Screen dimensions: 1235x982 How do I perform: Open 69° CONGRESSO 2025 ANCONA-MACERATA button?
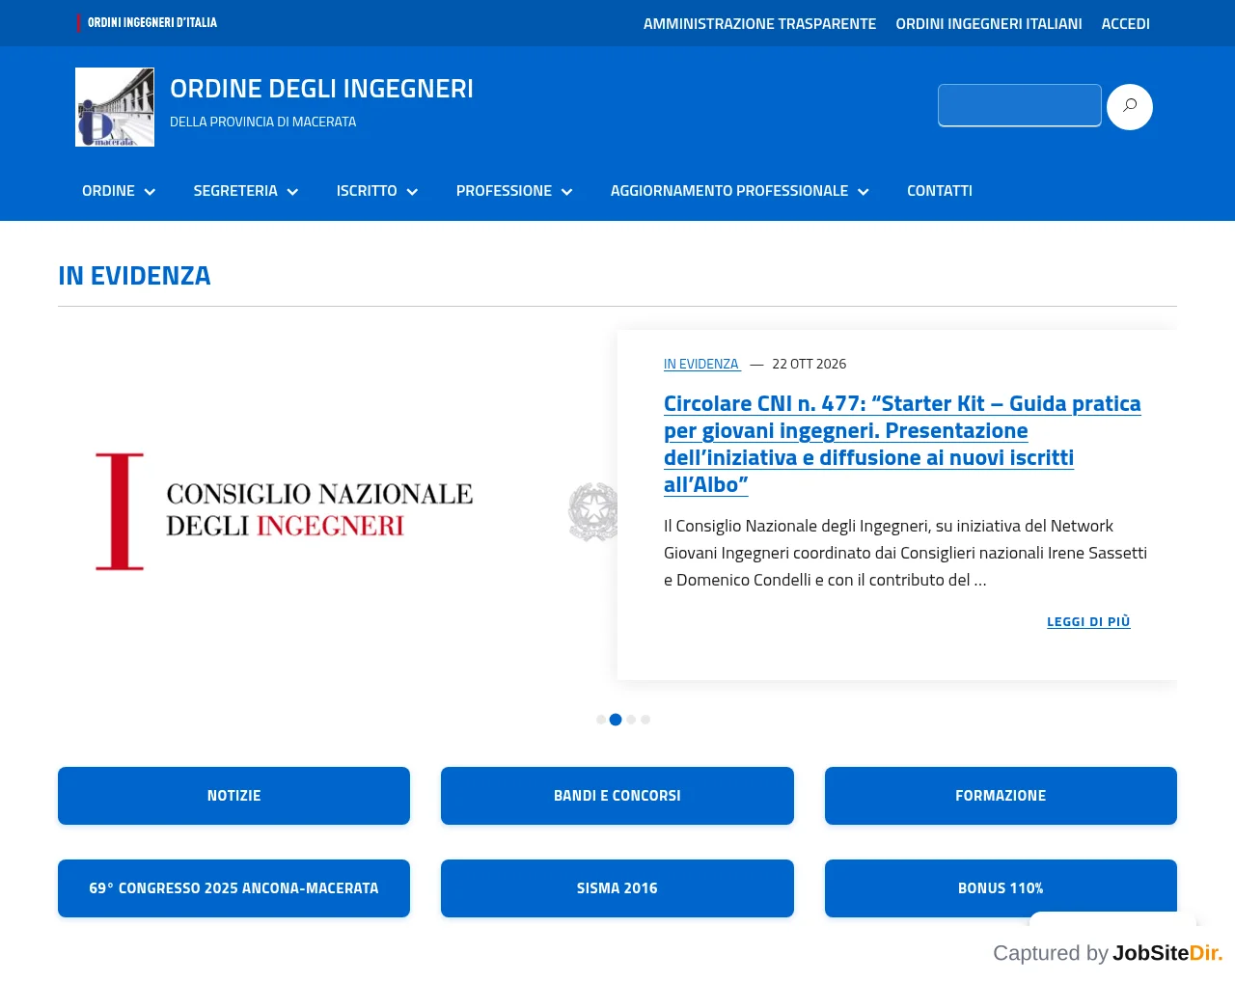point(233,888)
